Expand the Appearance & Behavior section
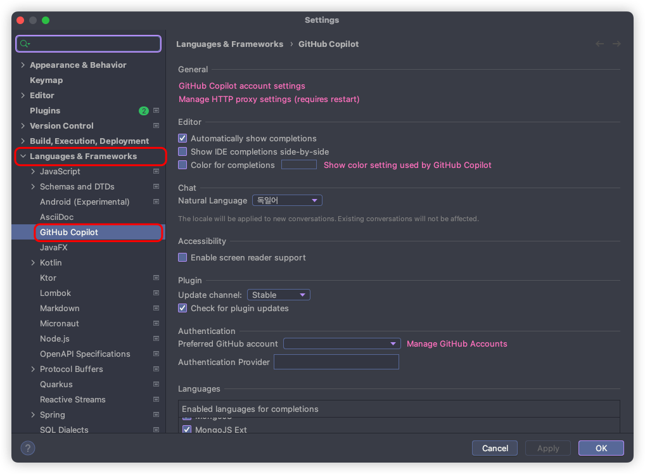 pos(23,65)
